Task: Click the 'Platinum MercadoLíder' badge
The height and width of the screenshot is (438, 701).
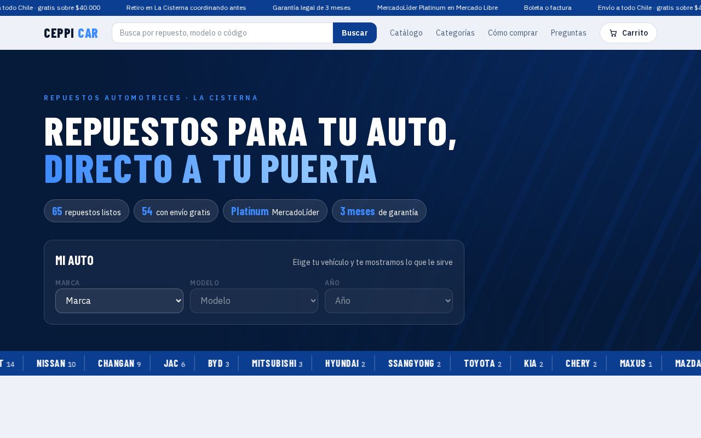Action: click(275, 211)
